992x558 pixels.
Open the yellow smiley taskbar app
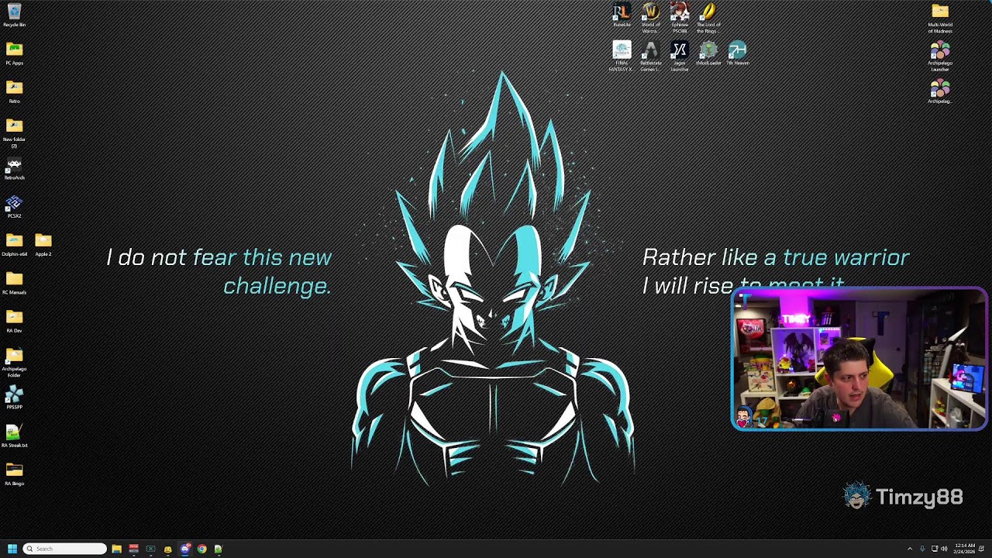point(167,549)
